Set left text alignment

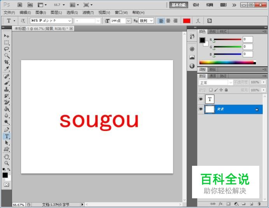click(x=161, y=21)
